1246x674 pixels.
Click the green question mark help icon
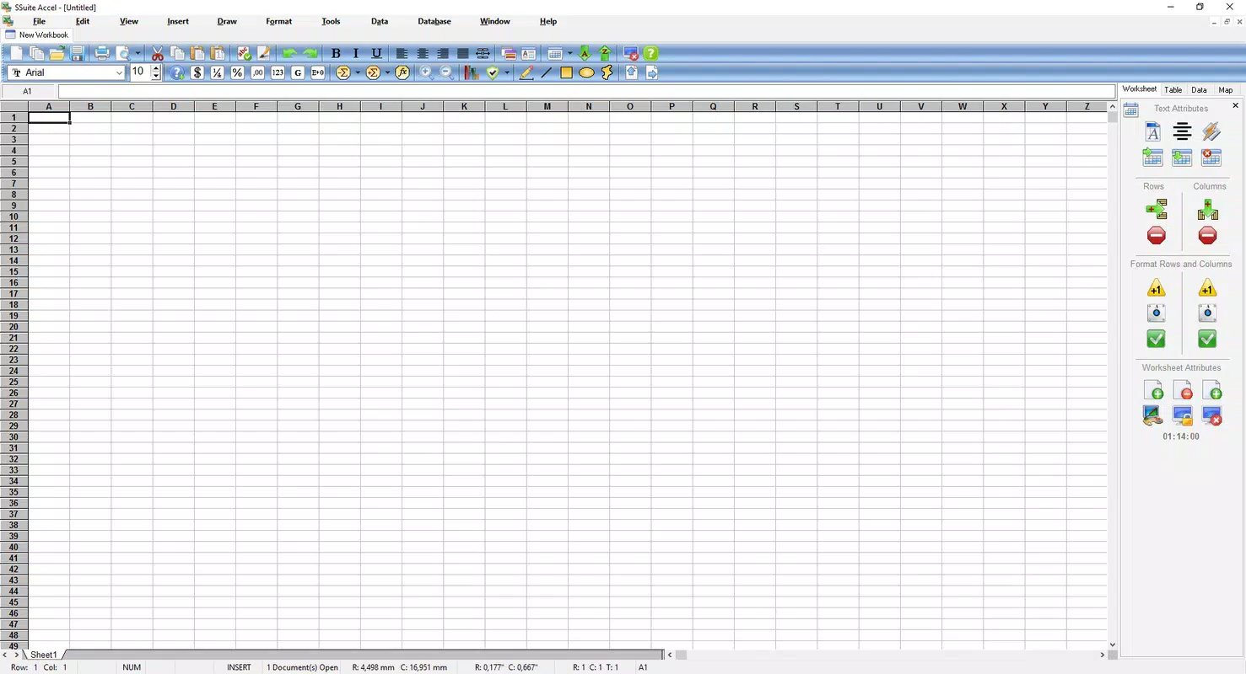(650, 53)
